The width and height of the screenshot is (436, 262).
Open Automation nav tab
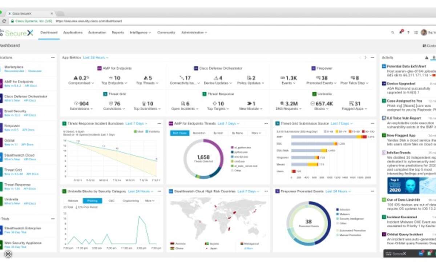[x=97, y=32]
